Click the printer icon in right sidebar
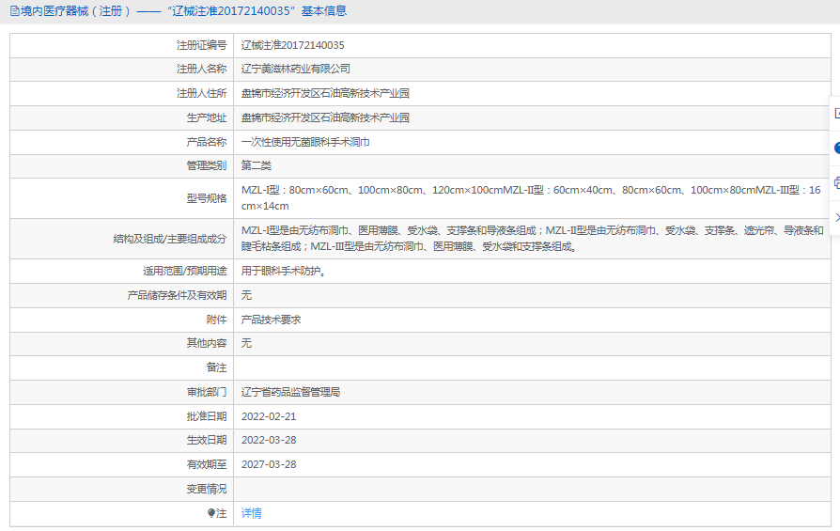 (x=836, y=182)
